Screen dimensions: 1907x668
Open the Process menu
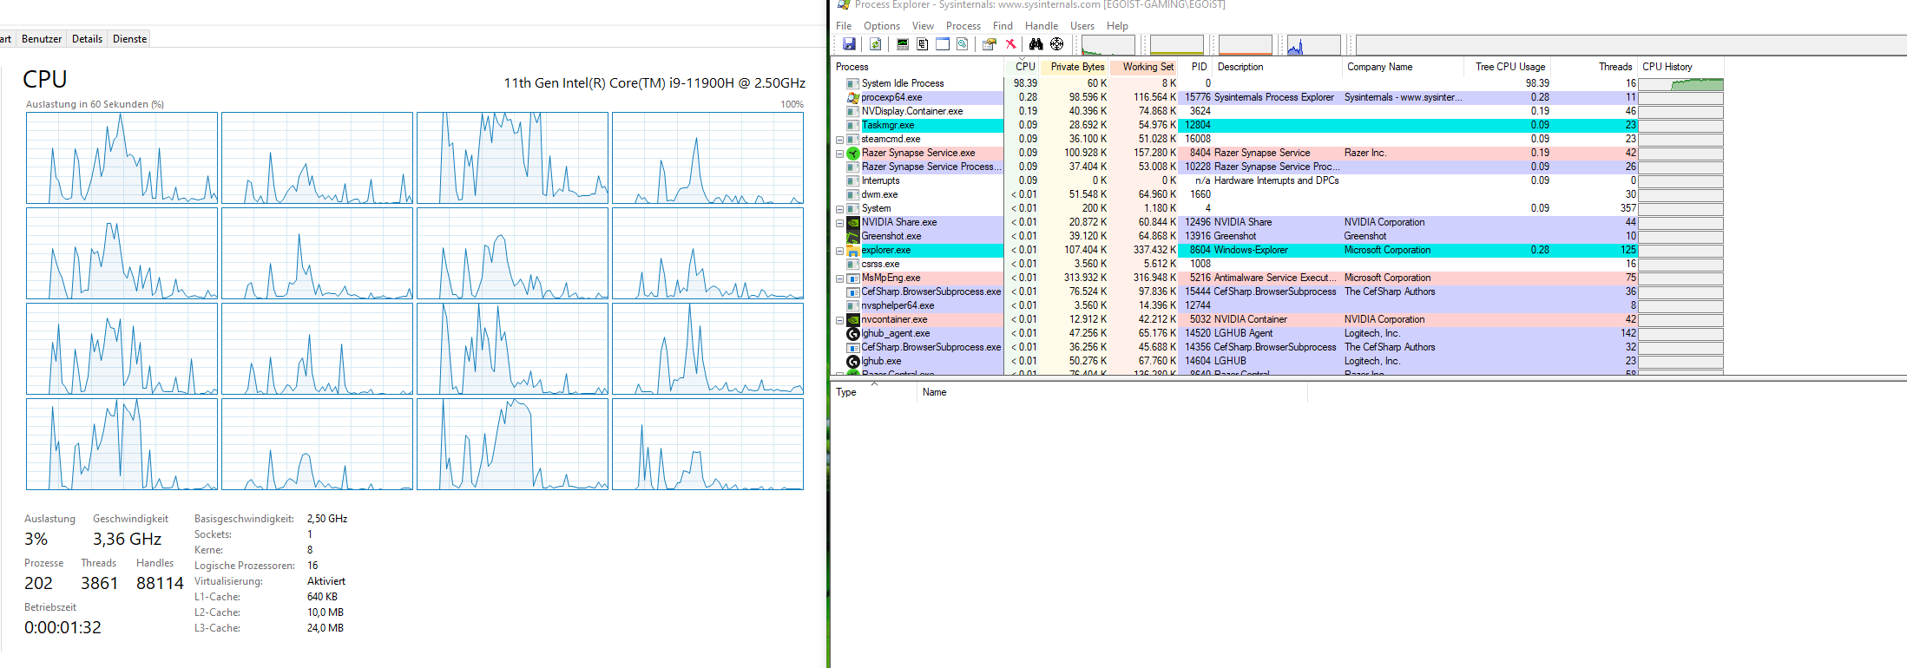pos(963,26)
